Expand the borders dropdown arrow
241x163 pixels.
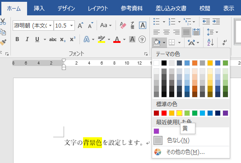tap(179, 42)
